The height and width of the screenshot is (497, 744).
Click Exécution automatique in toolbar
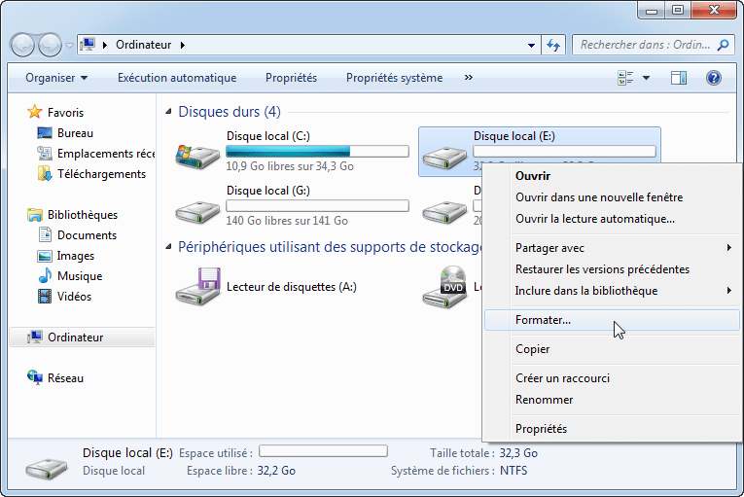[177, 78]
